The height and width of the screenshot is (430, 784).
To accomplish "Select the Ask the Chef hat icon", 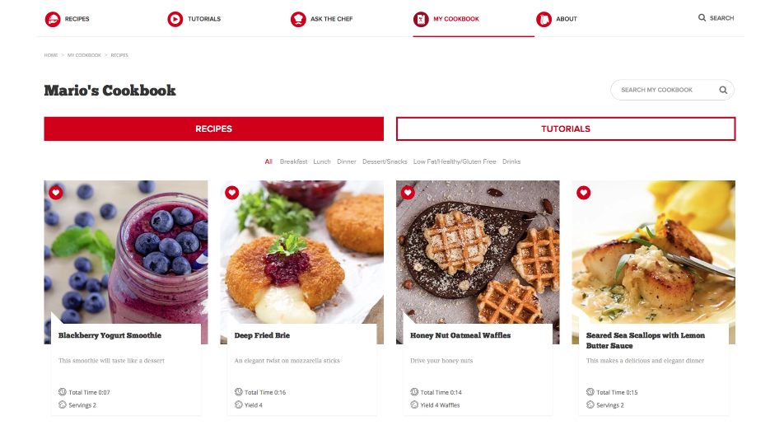I will pos(298,19).
